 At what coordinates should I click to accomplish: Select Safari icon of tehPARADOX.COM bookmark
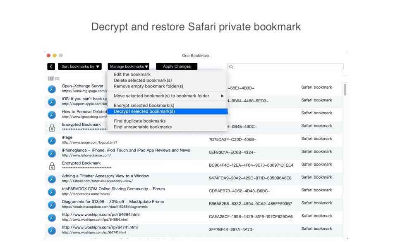(x=52, y=192)
